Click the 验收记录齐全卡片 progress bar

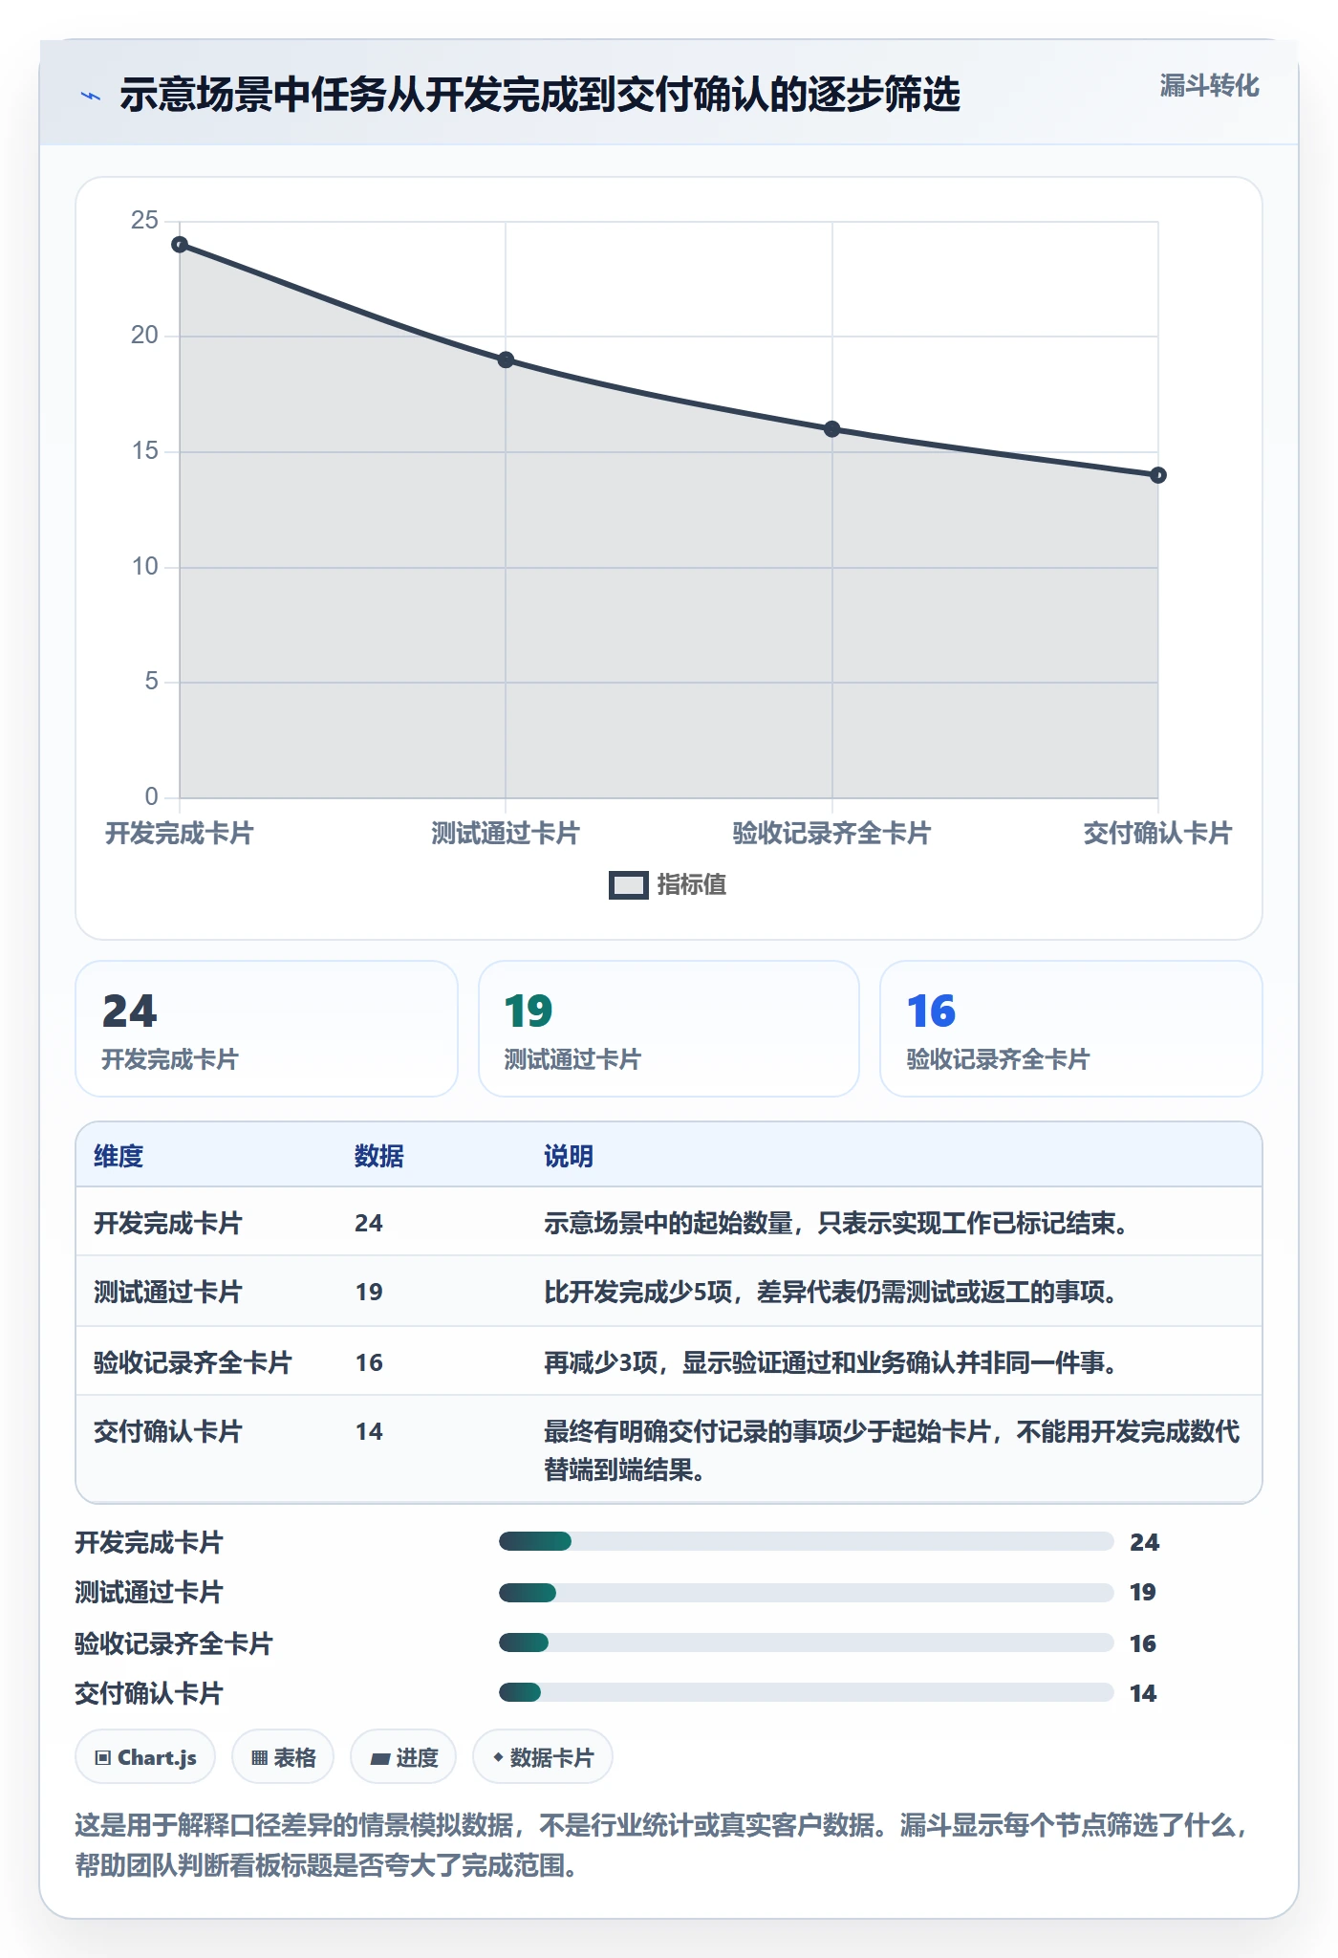[807, 1643]
